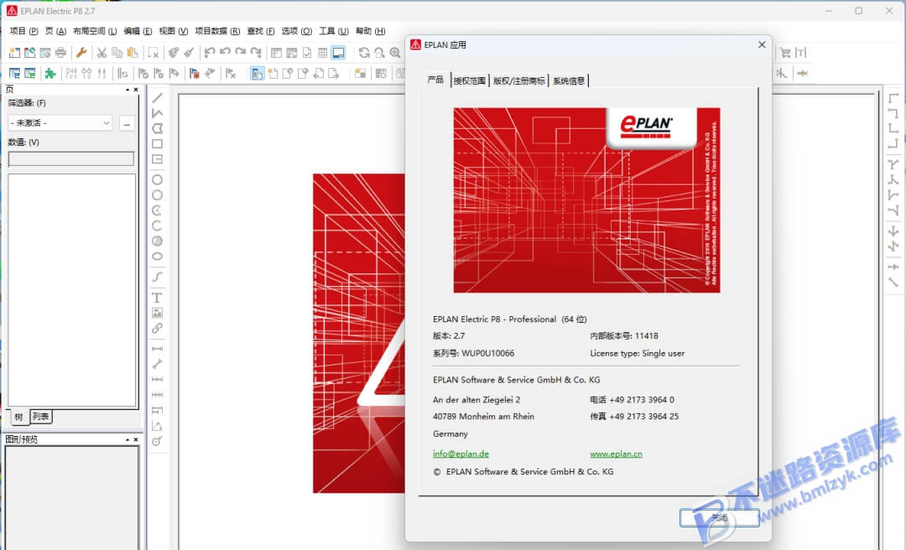
Task: Open the 项目数据(R) menu
Action: click(217, 31)
